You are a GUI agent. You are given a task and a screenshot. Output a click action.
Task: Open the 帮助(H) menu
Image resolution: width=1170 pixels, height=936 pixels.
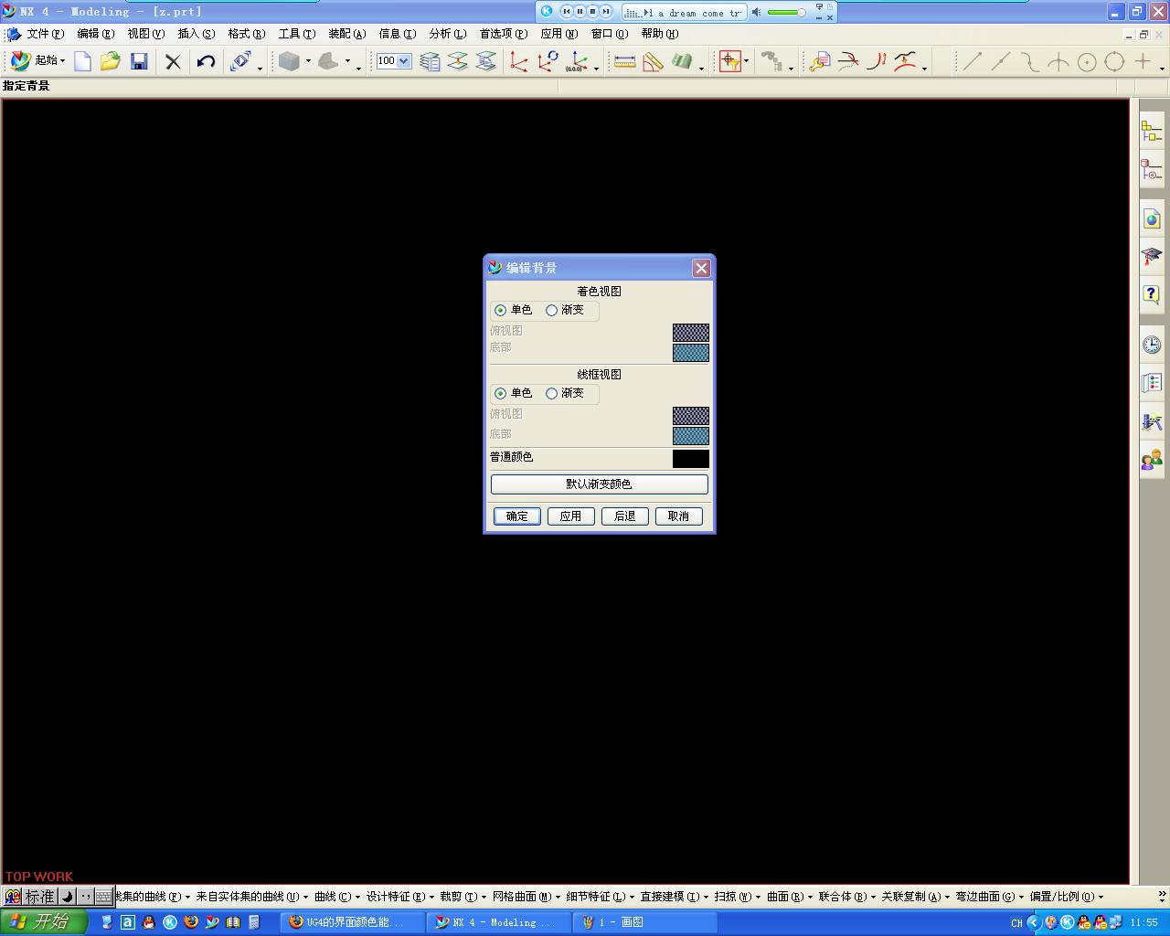[x=659, y=34]
